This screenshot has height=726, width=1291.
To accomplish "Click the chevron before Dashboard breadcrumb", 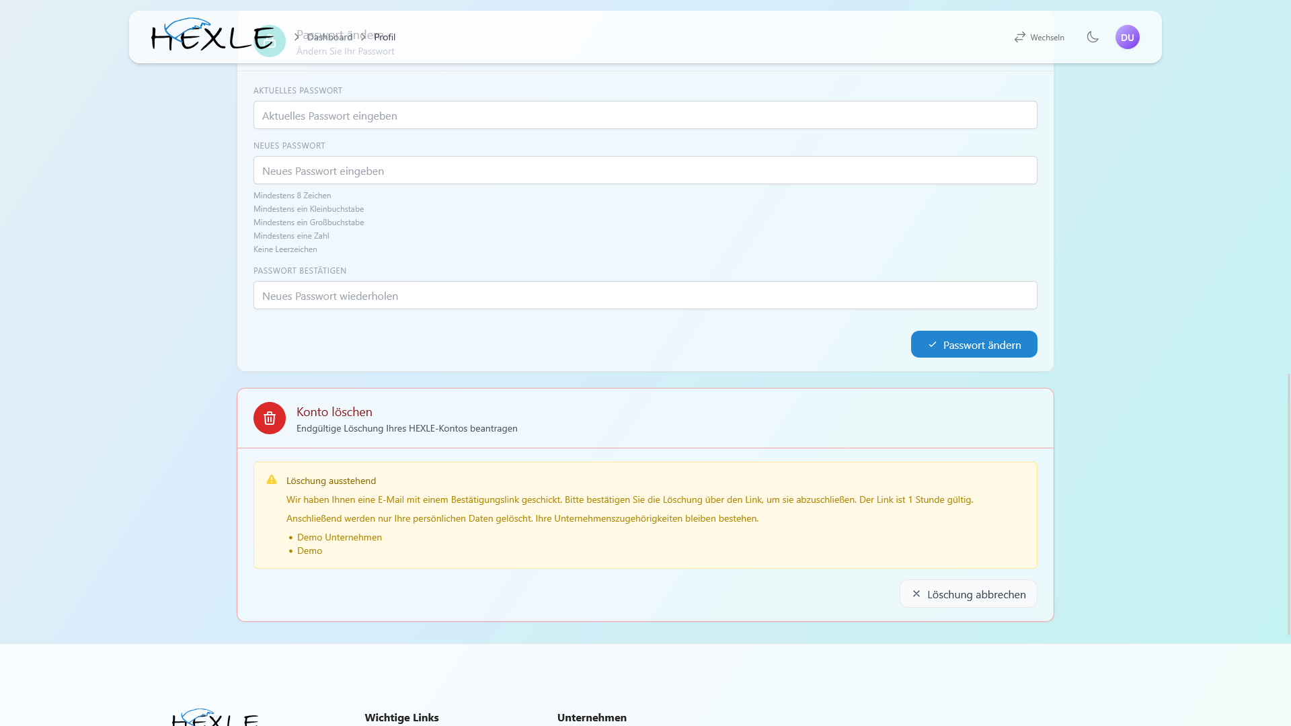I will click(297, 37).
